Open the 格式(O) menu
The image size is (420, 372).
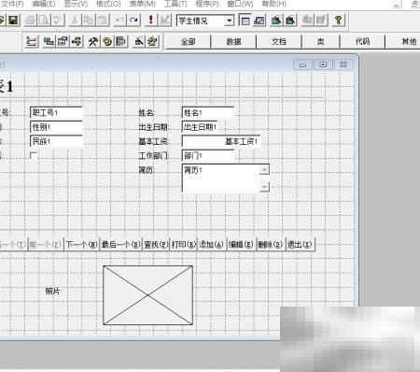[x=108, y=4]
